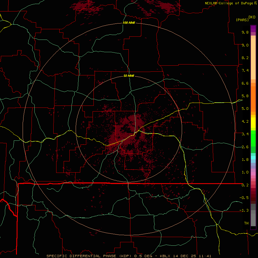Click the [PHAS] label beside the color bar
The width and height of the screenshot is (258, 258).
point(242,20)
